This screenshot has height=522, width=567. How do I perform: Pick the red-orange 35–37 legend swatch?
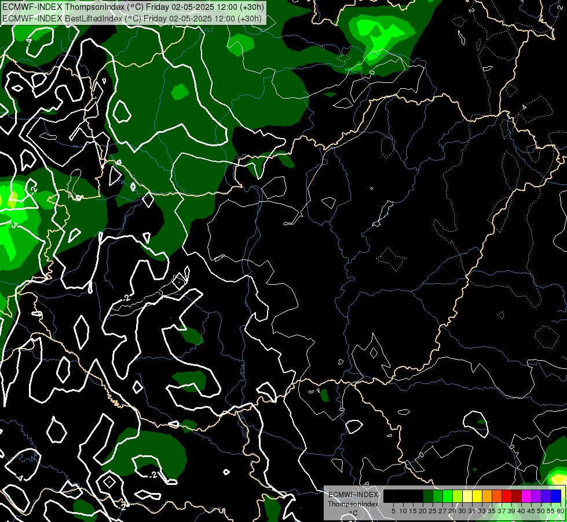497,496
